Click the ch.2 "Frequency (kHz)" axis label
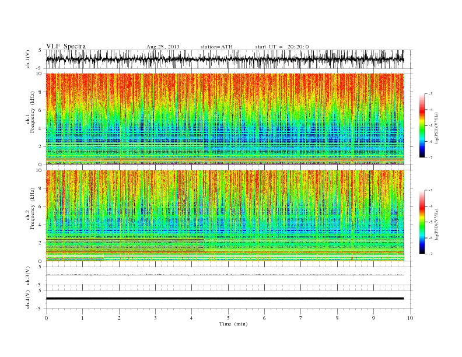This screenshot has width=462, height=357. point(32,209)
